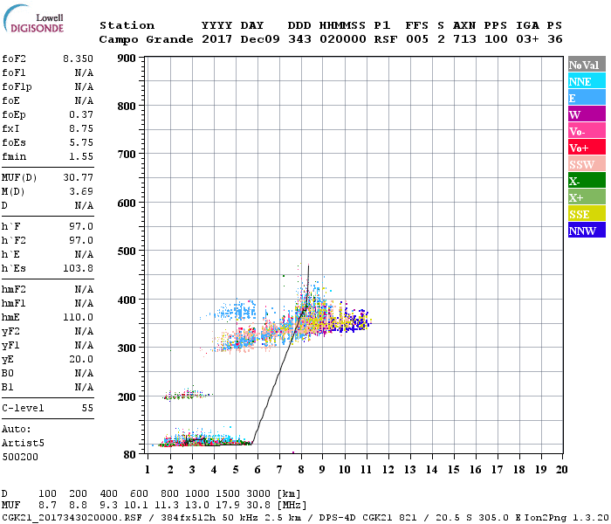Click the foEs value 5.75

point(81,142)
